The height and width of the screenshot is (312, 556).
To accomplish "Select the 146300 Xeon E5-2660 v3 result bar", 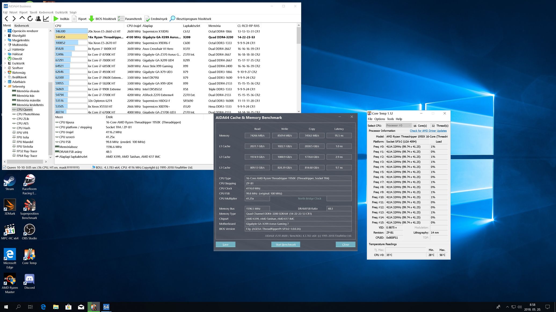I will click(71, 31).
